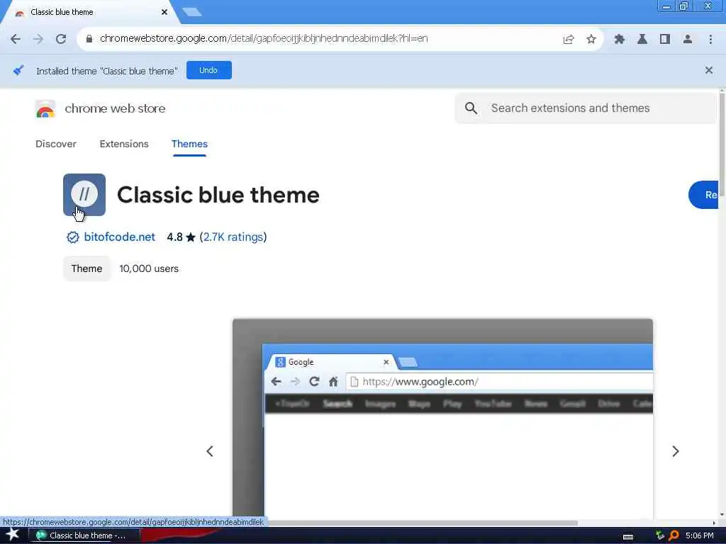726x544 pixels.
Task: Dismiss the installed theme infobar
Action: [708, 70]
